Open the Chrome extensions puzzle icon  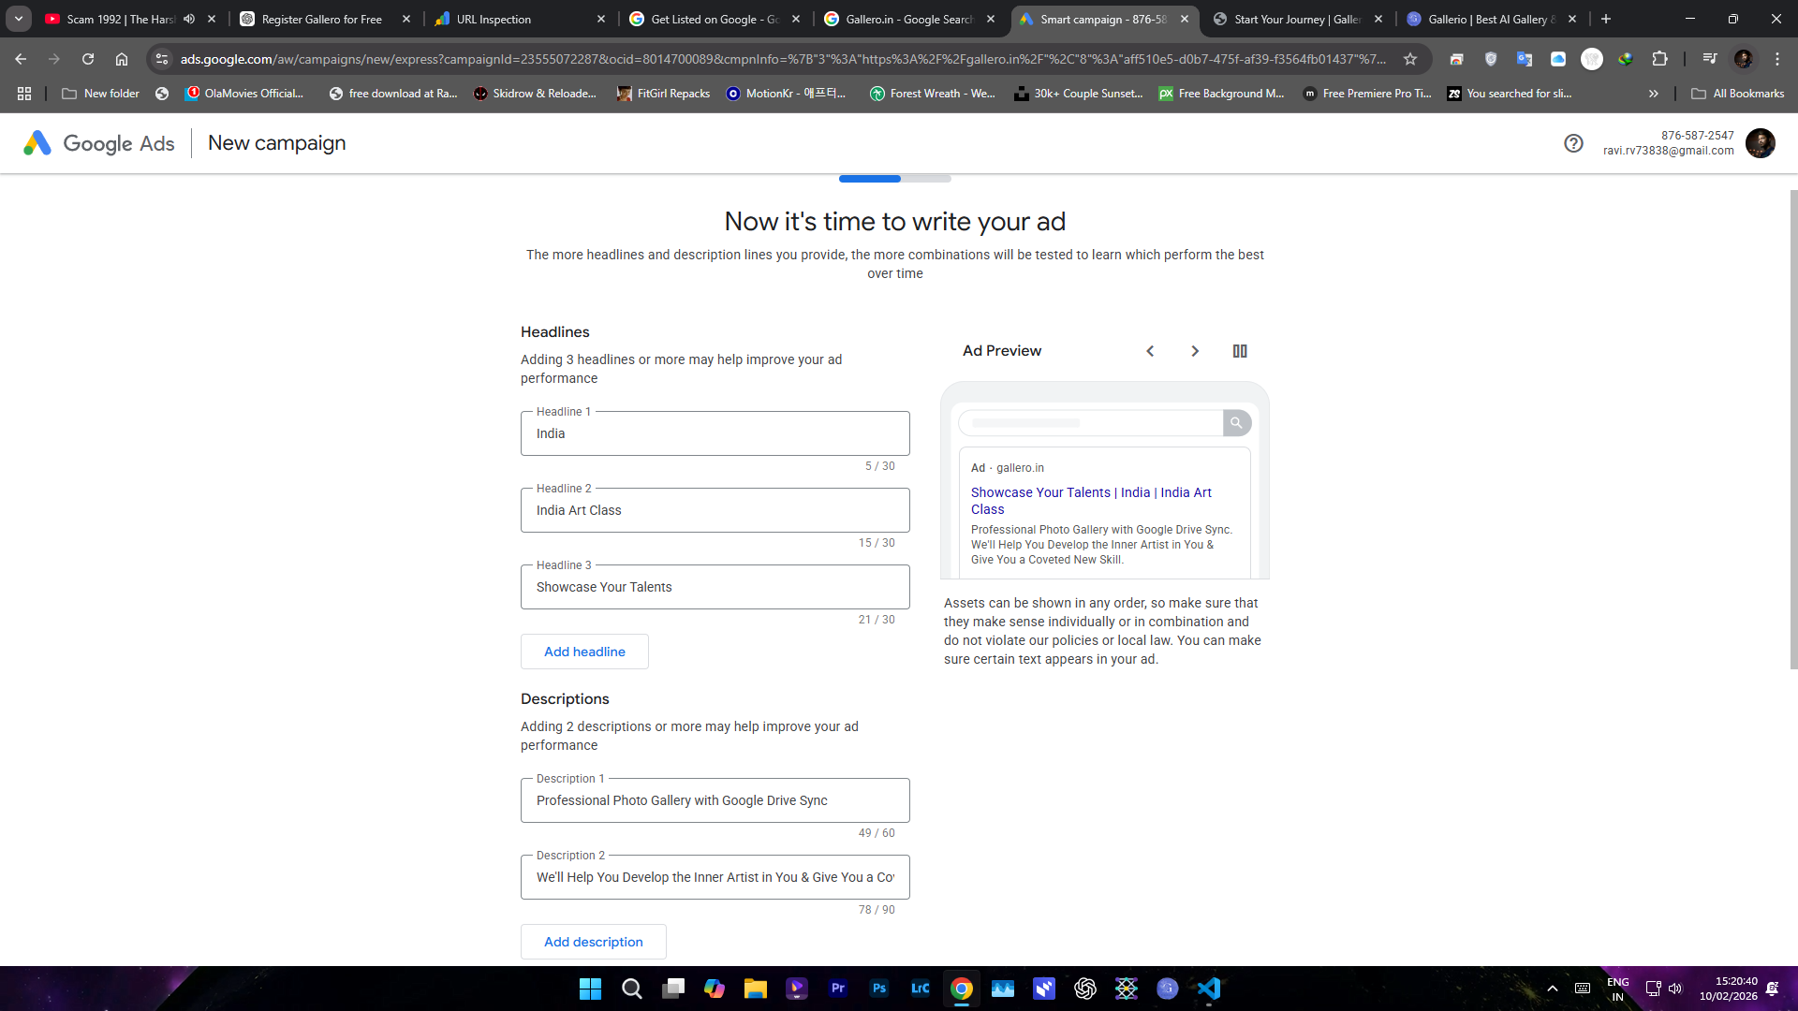1659,59
